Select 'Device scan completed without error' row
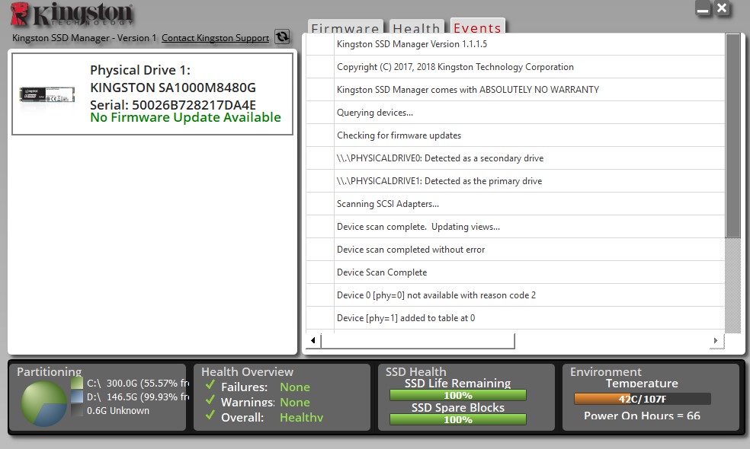 515,250
